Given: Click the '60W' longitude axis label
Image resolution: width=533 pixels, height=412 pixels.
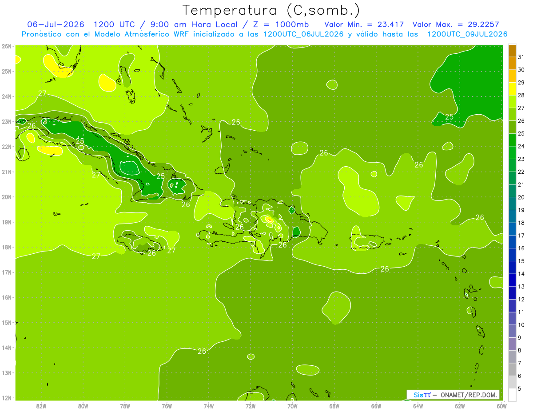Looking at the screenshot, I should [x=502, y=406].
